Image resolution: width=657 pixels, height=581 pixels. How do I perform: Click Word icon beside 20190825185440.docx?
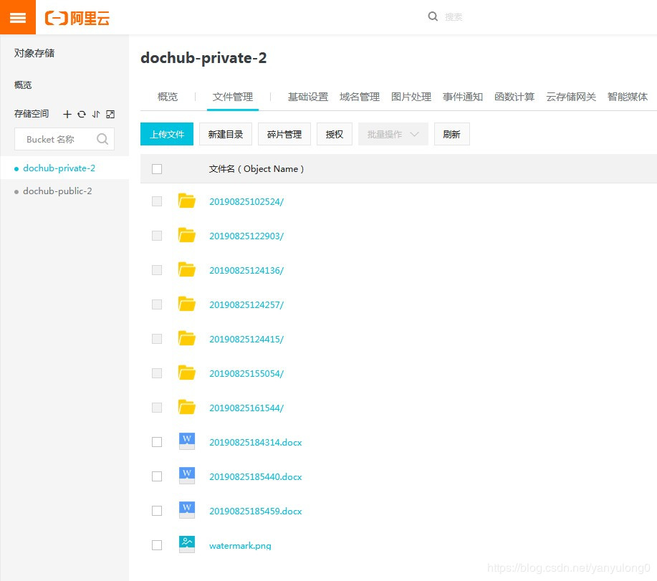tap(187, 476)
